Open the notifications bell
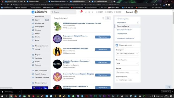 click(81, 12)
